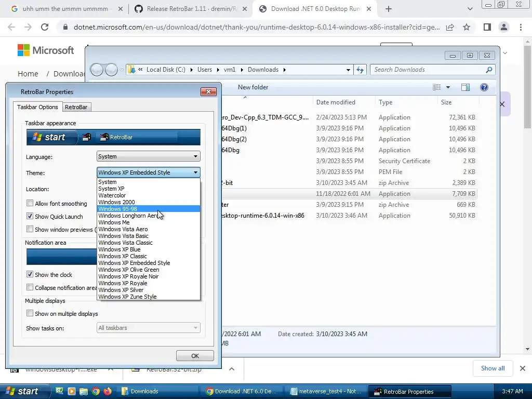
Task: Uncheck Show the clock
Action: click(30, 274)
